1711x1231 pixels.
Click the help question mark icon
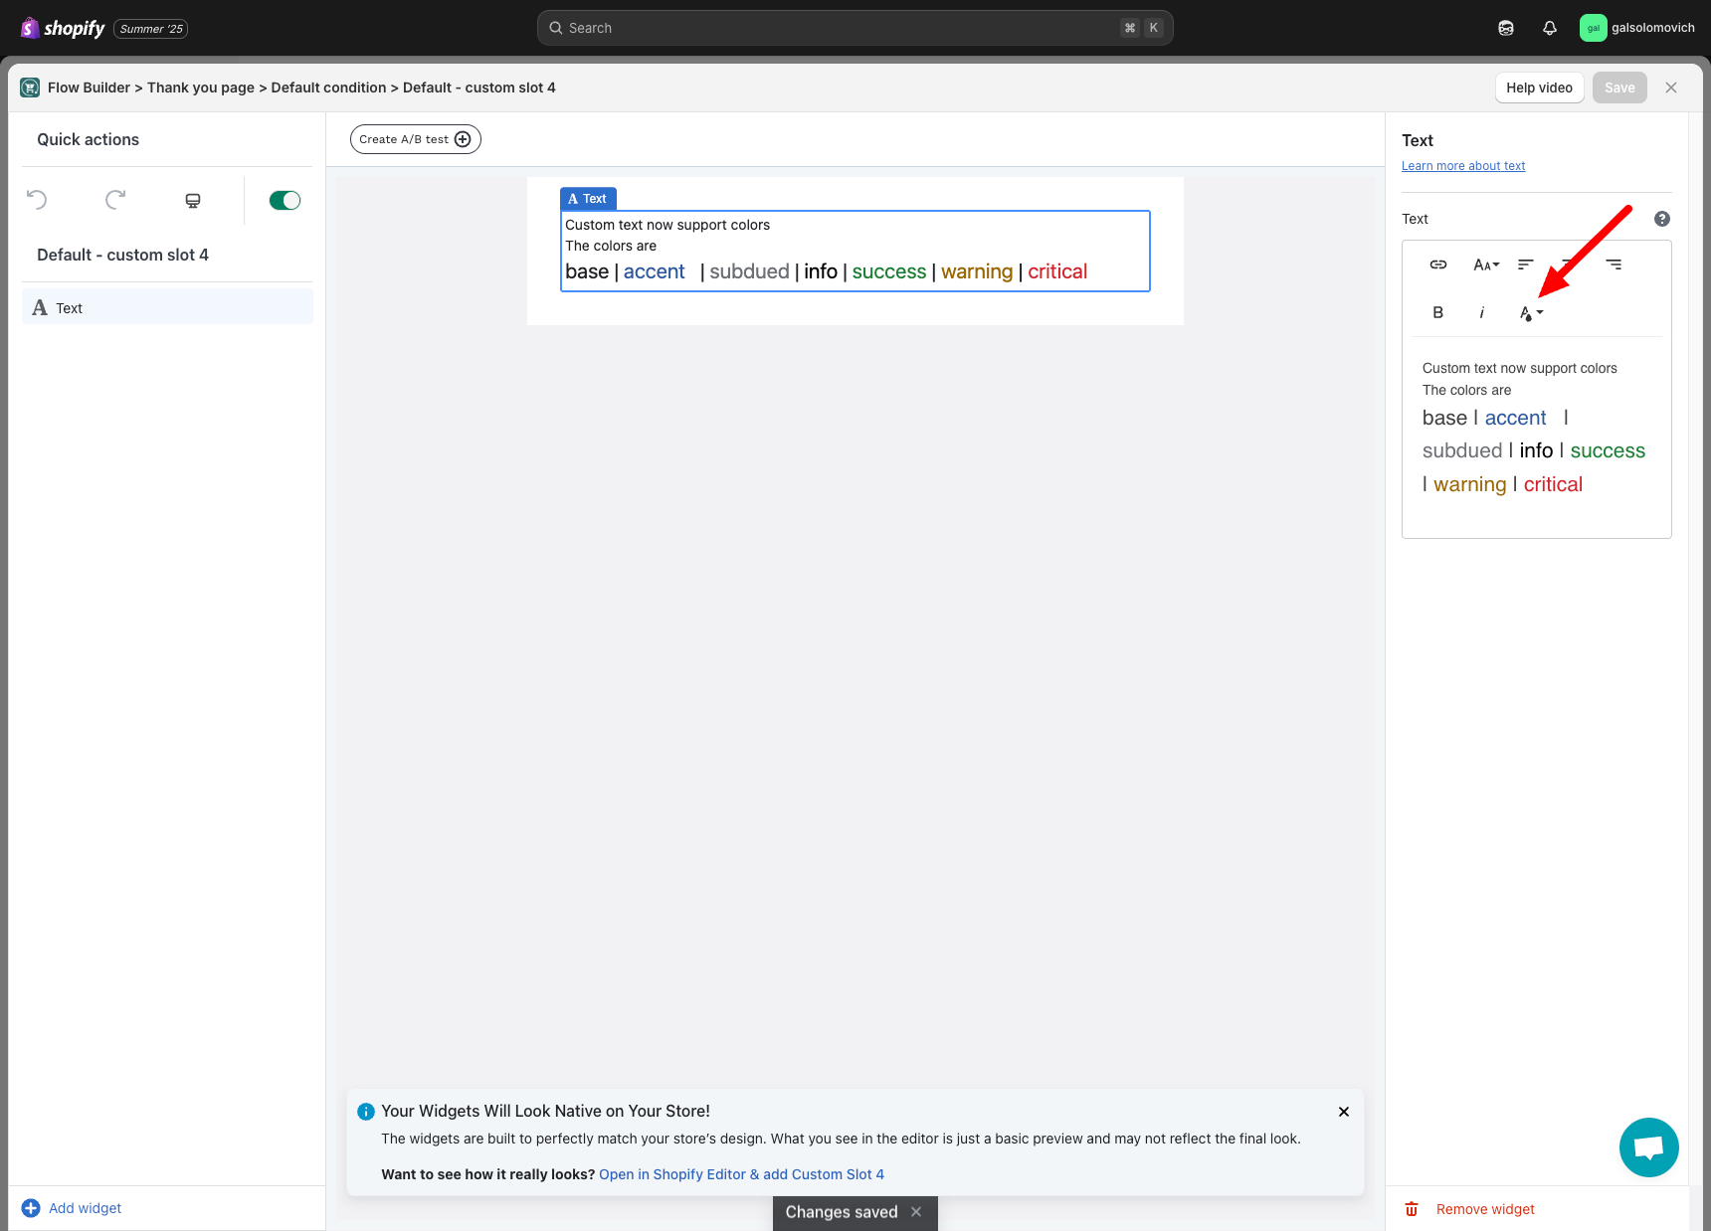[x=1661, y=219]
